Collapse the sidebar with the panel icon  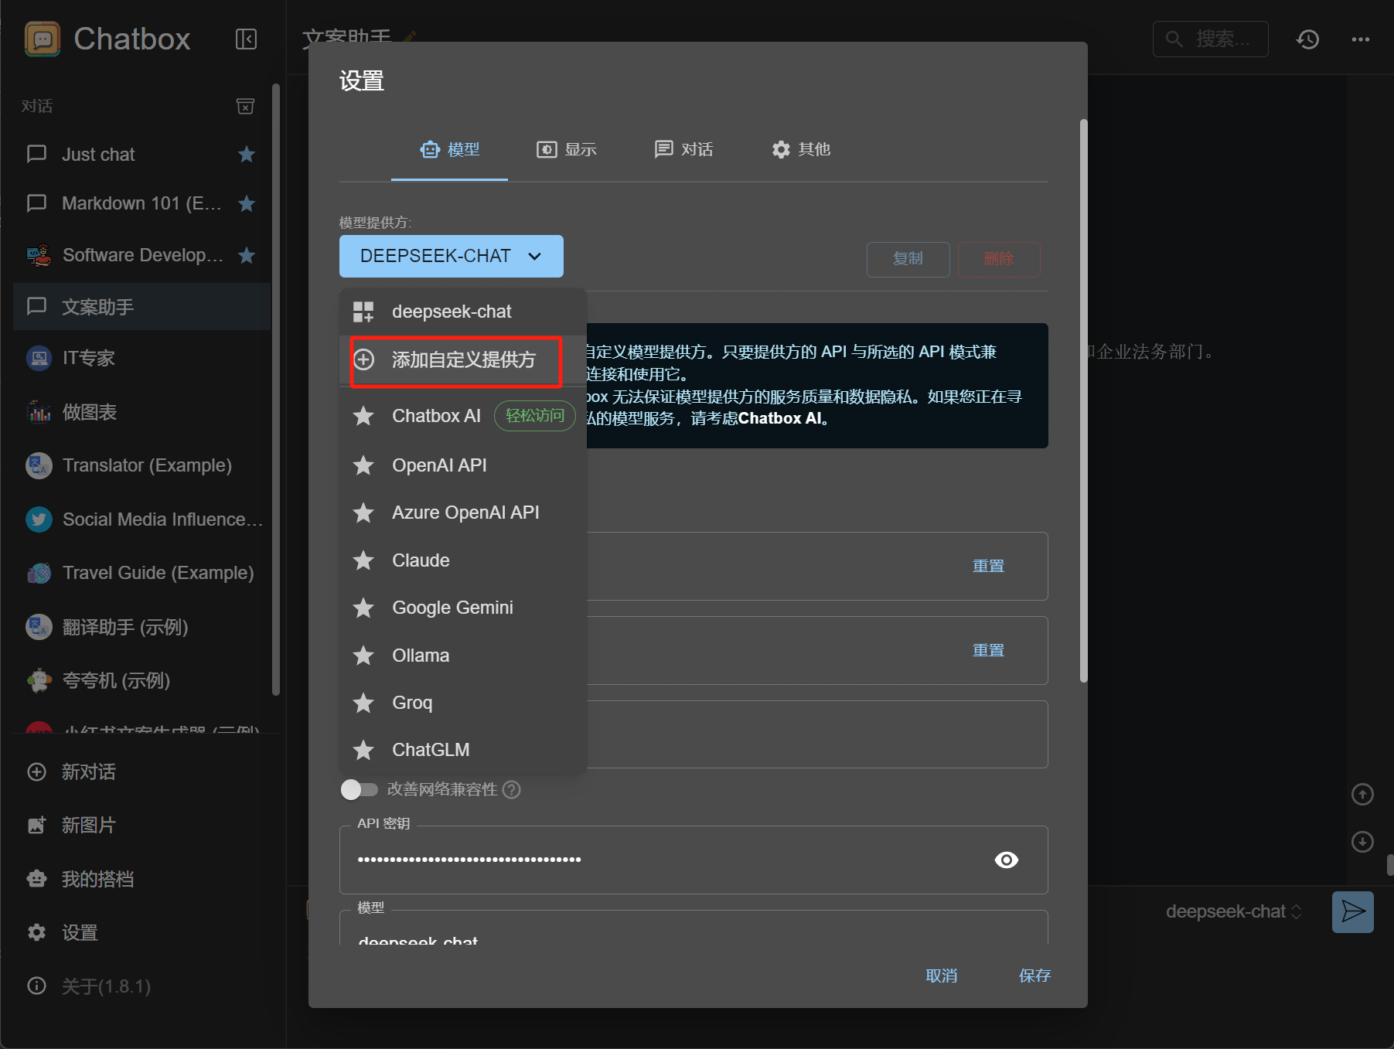click(246, 39)
